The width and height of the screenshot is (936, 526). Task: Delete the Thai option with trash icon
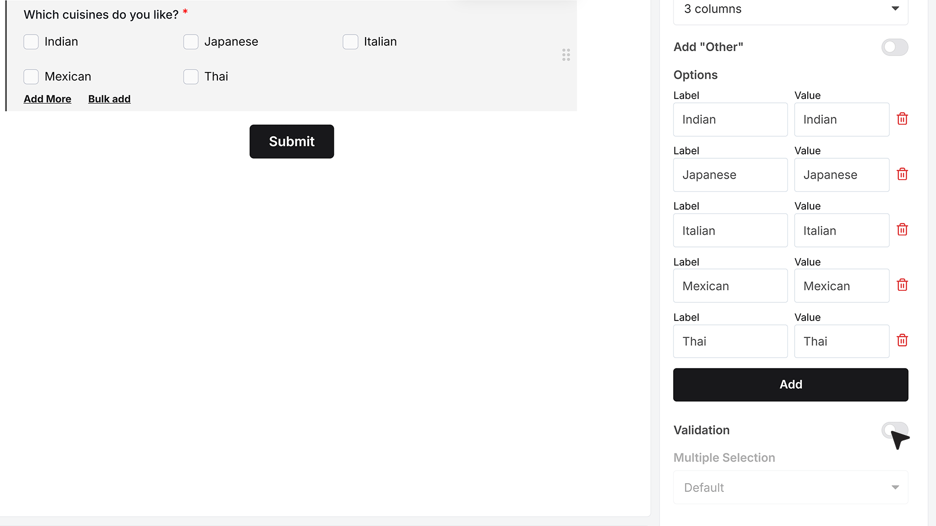pyautogui.click(x=902, y=340)
